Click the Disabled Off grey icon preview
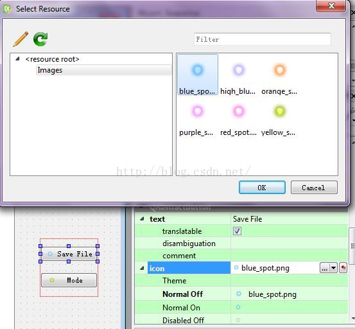This screenshot has width=355, height=329. pyautogui.click(x=238, y=320)
